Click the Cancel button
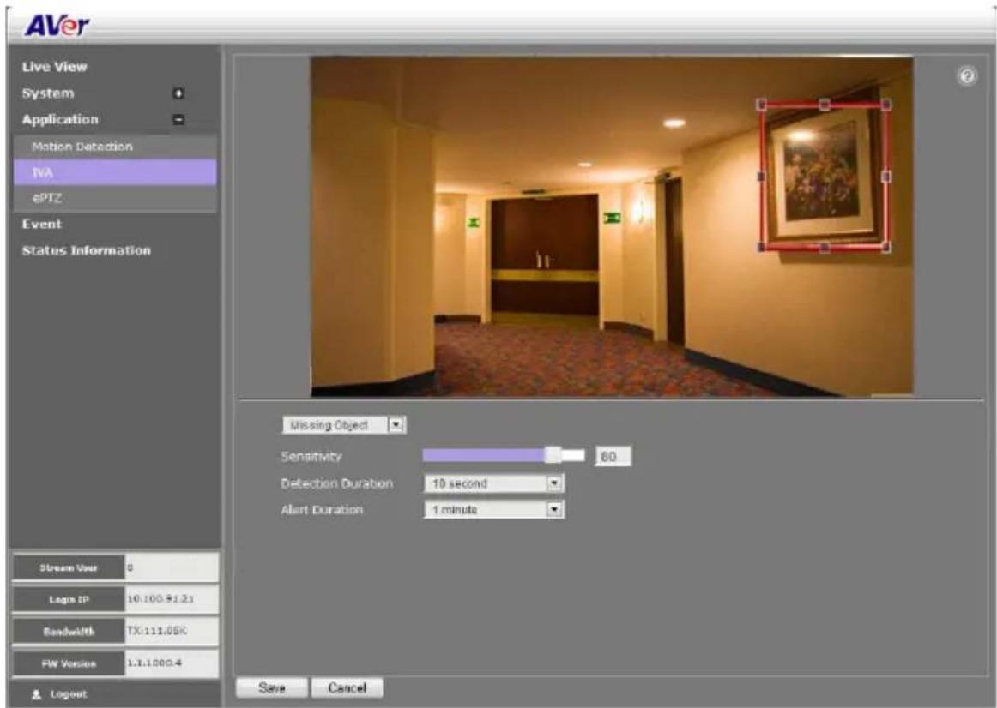 coord(347,687)
